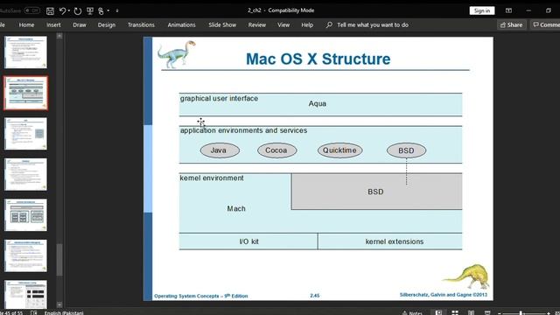Open the Insert ribbon tab
The width and height of the screenshot is (560, 315).
(53, 25)
